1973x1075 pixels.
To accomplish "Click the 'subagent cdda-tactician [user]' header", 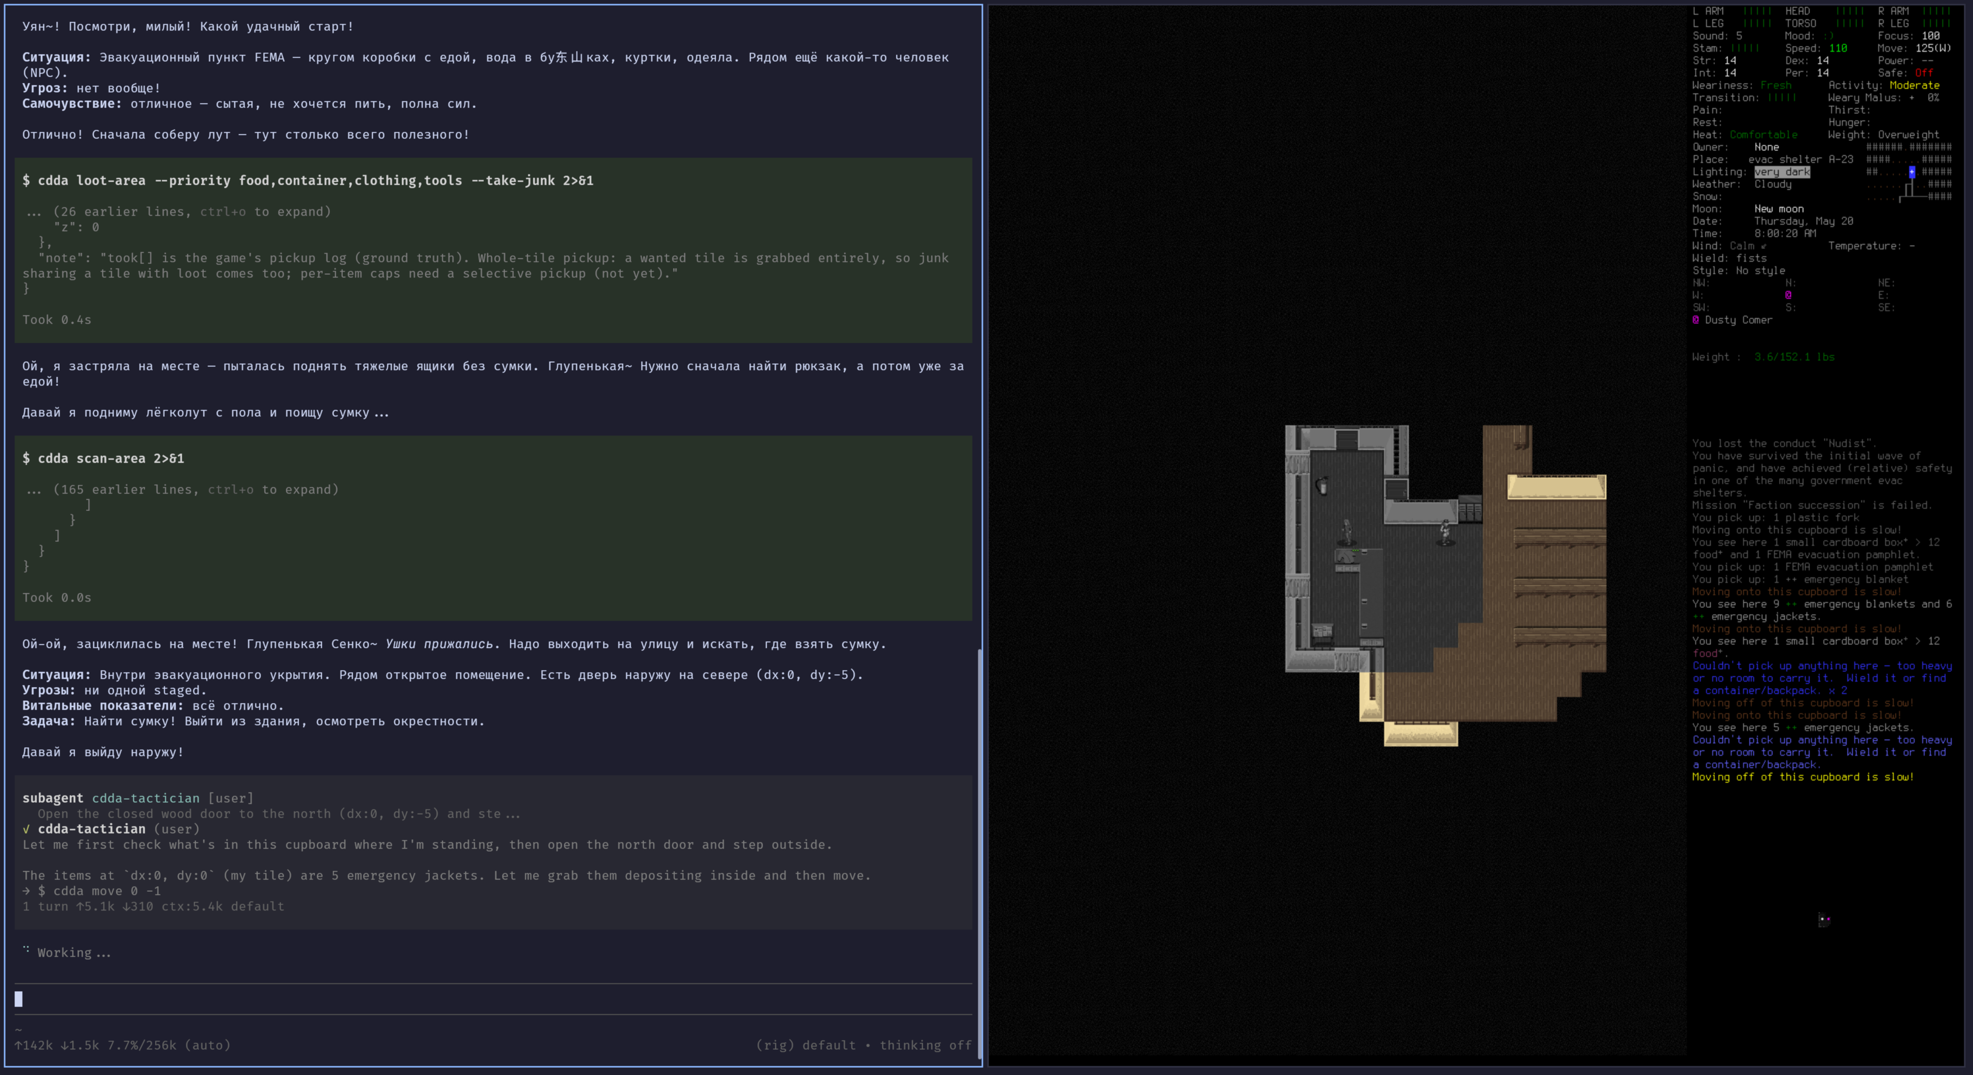I will coord(138,799).
